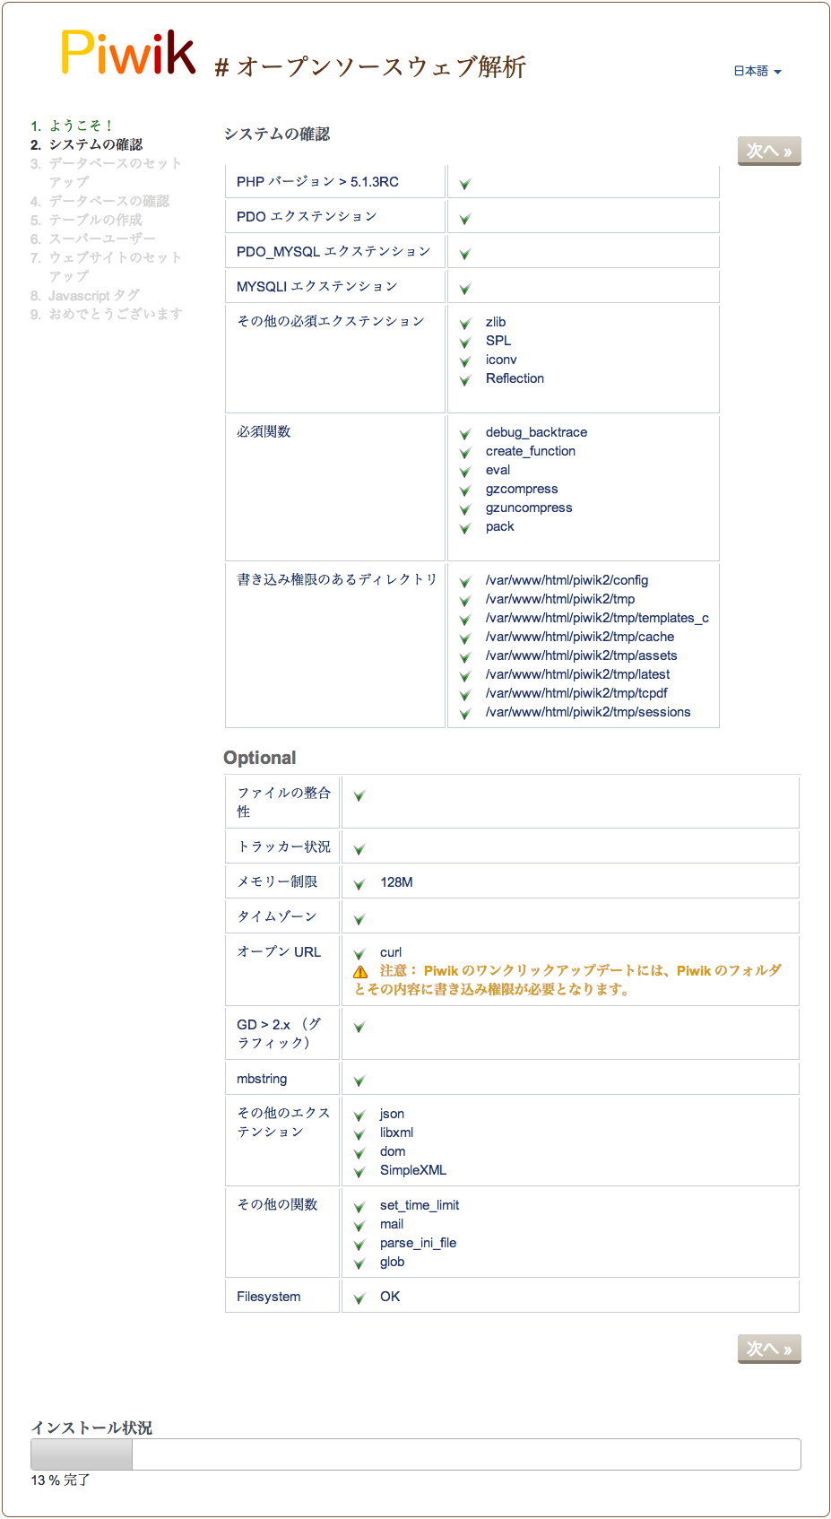Click the check icon beside gzuncompress

[465, 509]
